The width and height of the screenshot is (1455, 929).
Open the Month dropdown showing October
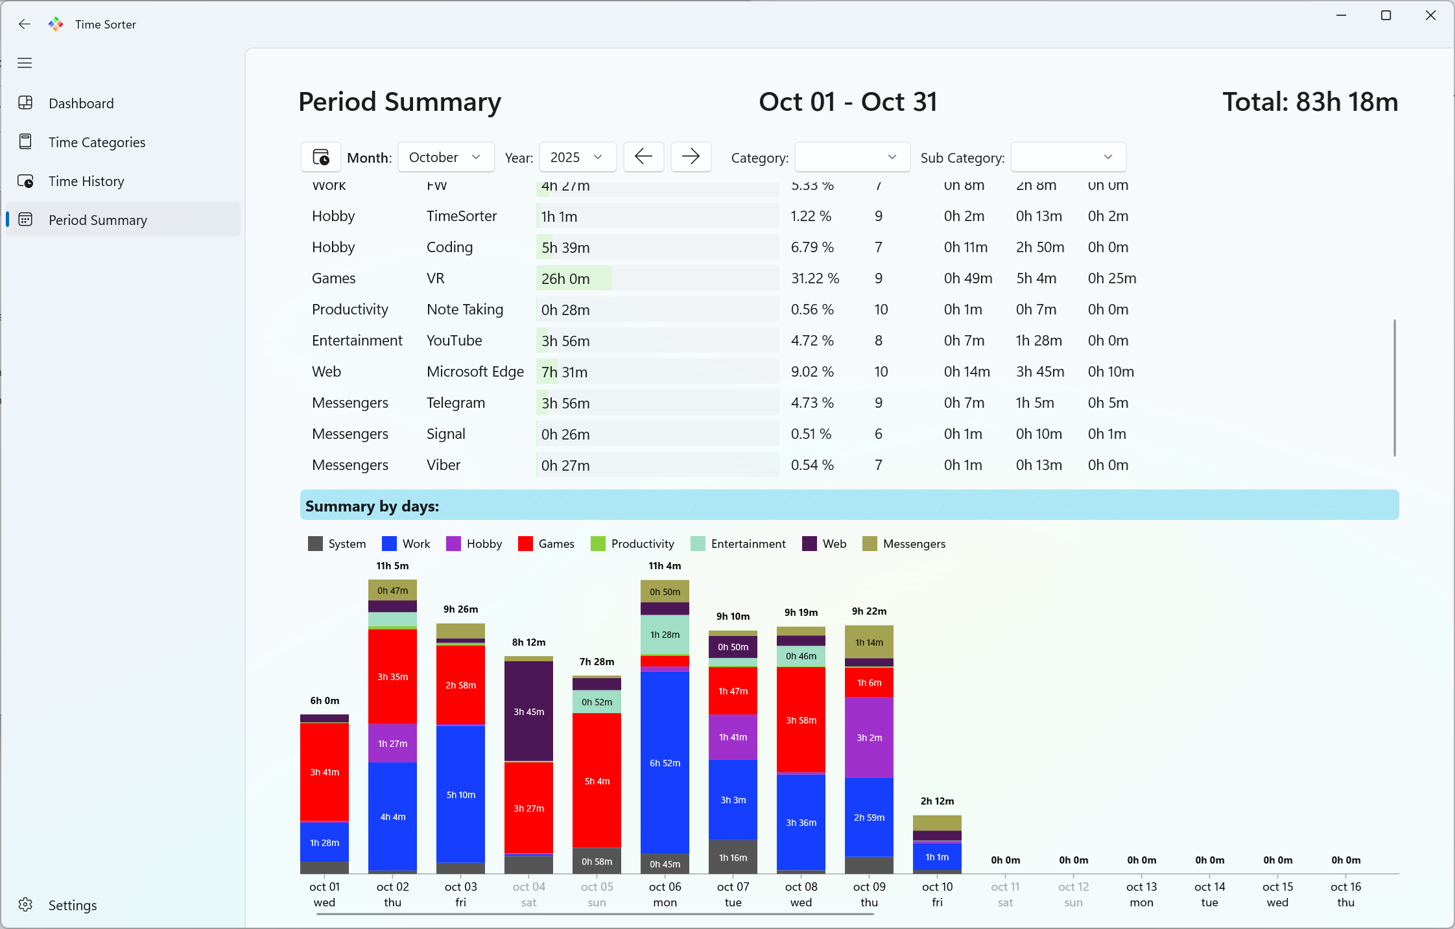445,157
